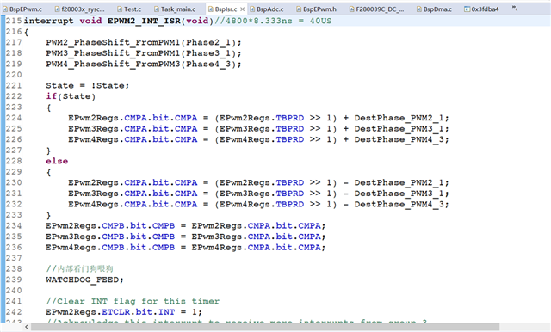Screen dimensions: 551x332
Task: Click the BspEPwm.h file icon
Action: pos(299,9)
